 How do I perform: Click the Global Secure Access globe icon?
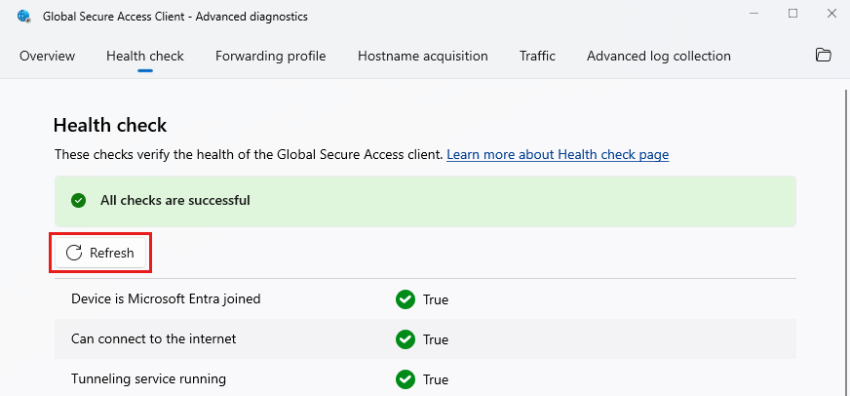[24, 14]
